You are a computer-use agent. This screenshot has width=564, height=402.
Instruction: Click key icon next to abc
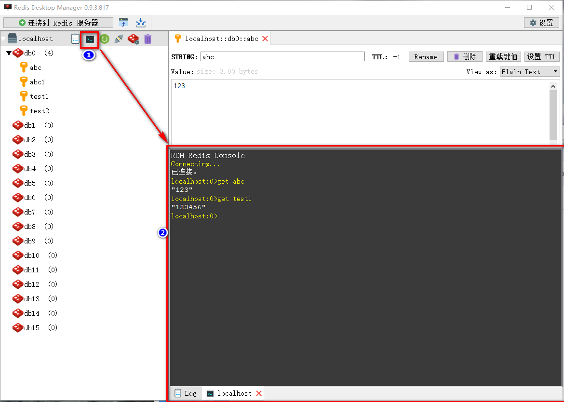coord(24,67)
